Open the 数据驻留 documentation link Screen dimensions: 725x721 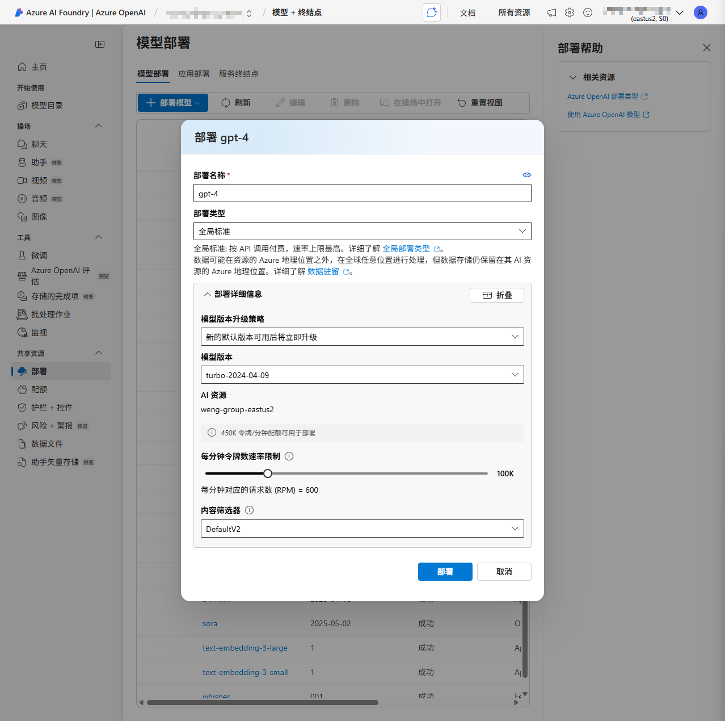[324, 271]
